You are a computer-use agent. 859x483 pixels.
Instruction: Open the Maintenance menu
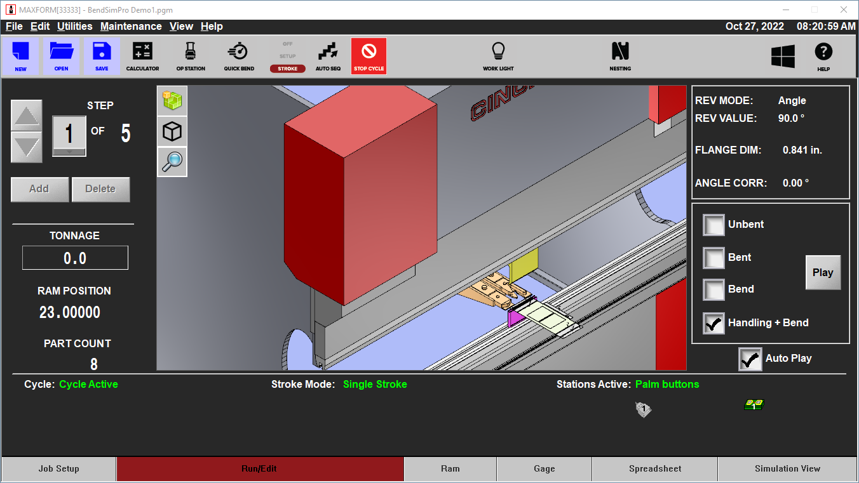pyautogui.click(x=131, y=26)
